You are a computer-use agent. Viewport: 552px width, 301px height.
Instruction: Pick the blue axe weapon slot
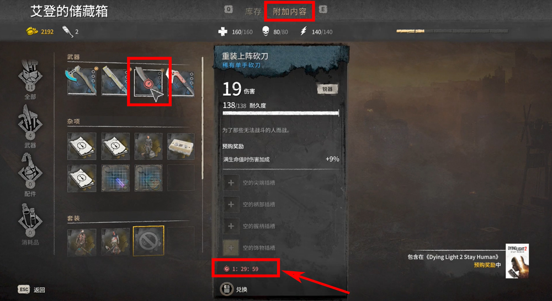tap(82, 81)
